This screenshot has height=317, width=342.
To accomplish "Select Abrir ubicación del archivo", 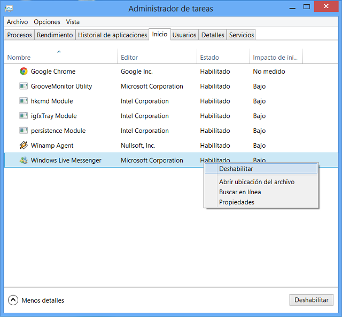I will coord(256,182).
